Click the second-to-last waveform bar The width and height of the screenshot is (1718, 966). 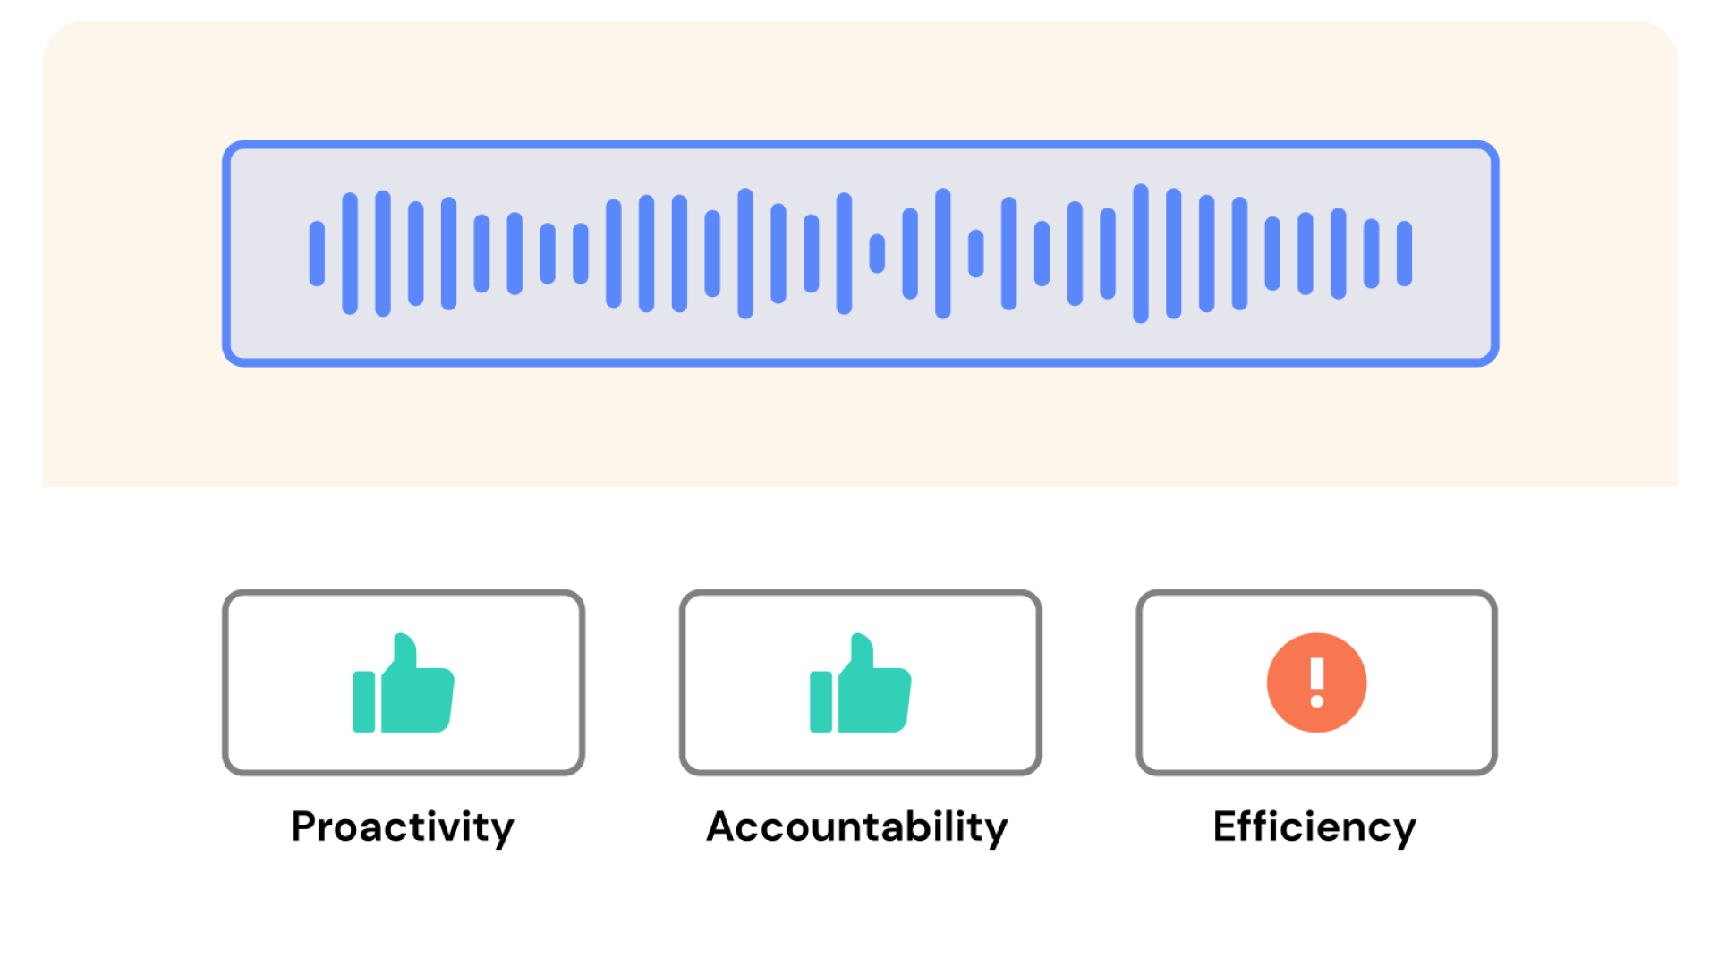(x=1371, y=254)
